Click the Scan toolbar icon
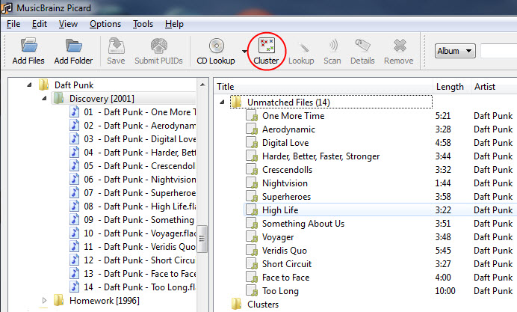Image resolution: width=517 pixels, height=312 pixels. click(x=332, y=46)
